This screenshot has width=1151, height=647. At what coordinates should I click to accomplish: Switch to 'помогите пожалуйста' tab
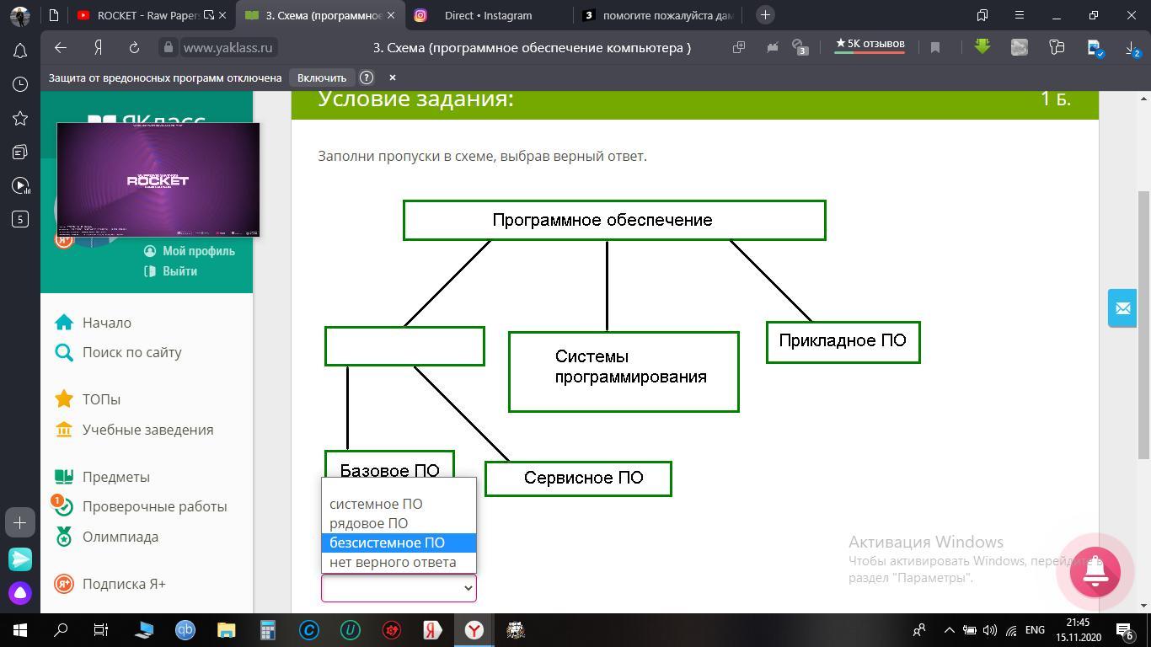click(x=660, y=15)
